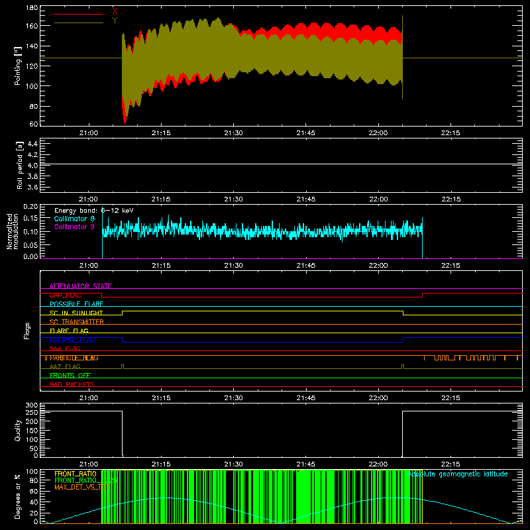The image size is (530, 530).
Task: Click the 'Roll period [s]' axis title
Action: [x=19, y=165]
